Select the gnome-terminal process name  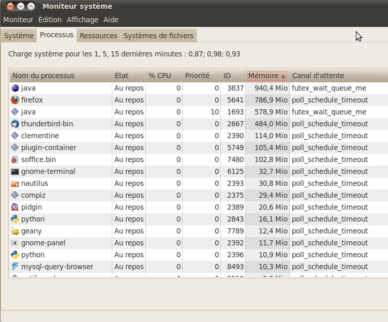click(48, 171)
